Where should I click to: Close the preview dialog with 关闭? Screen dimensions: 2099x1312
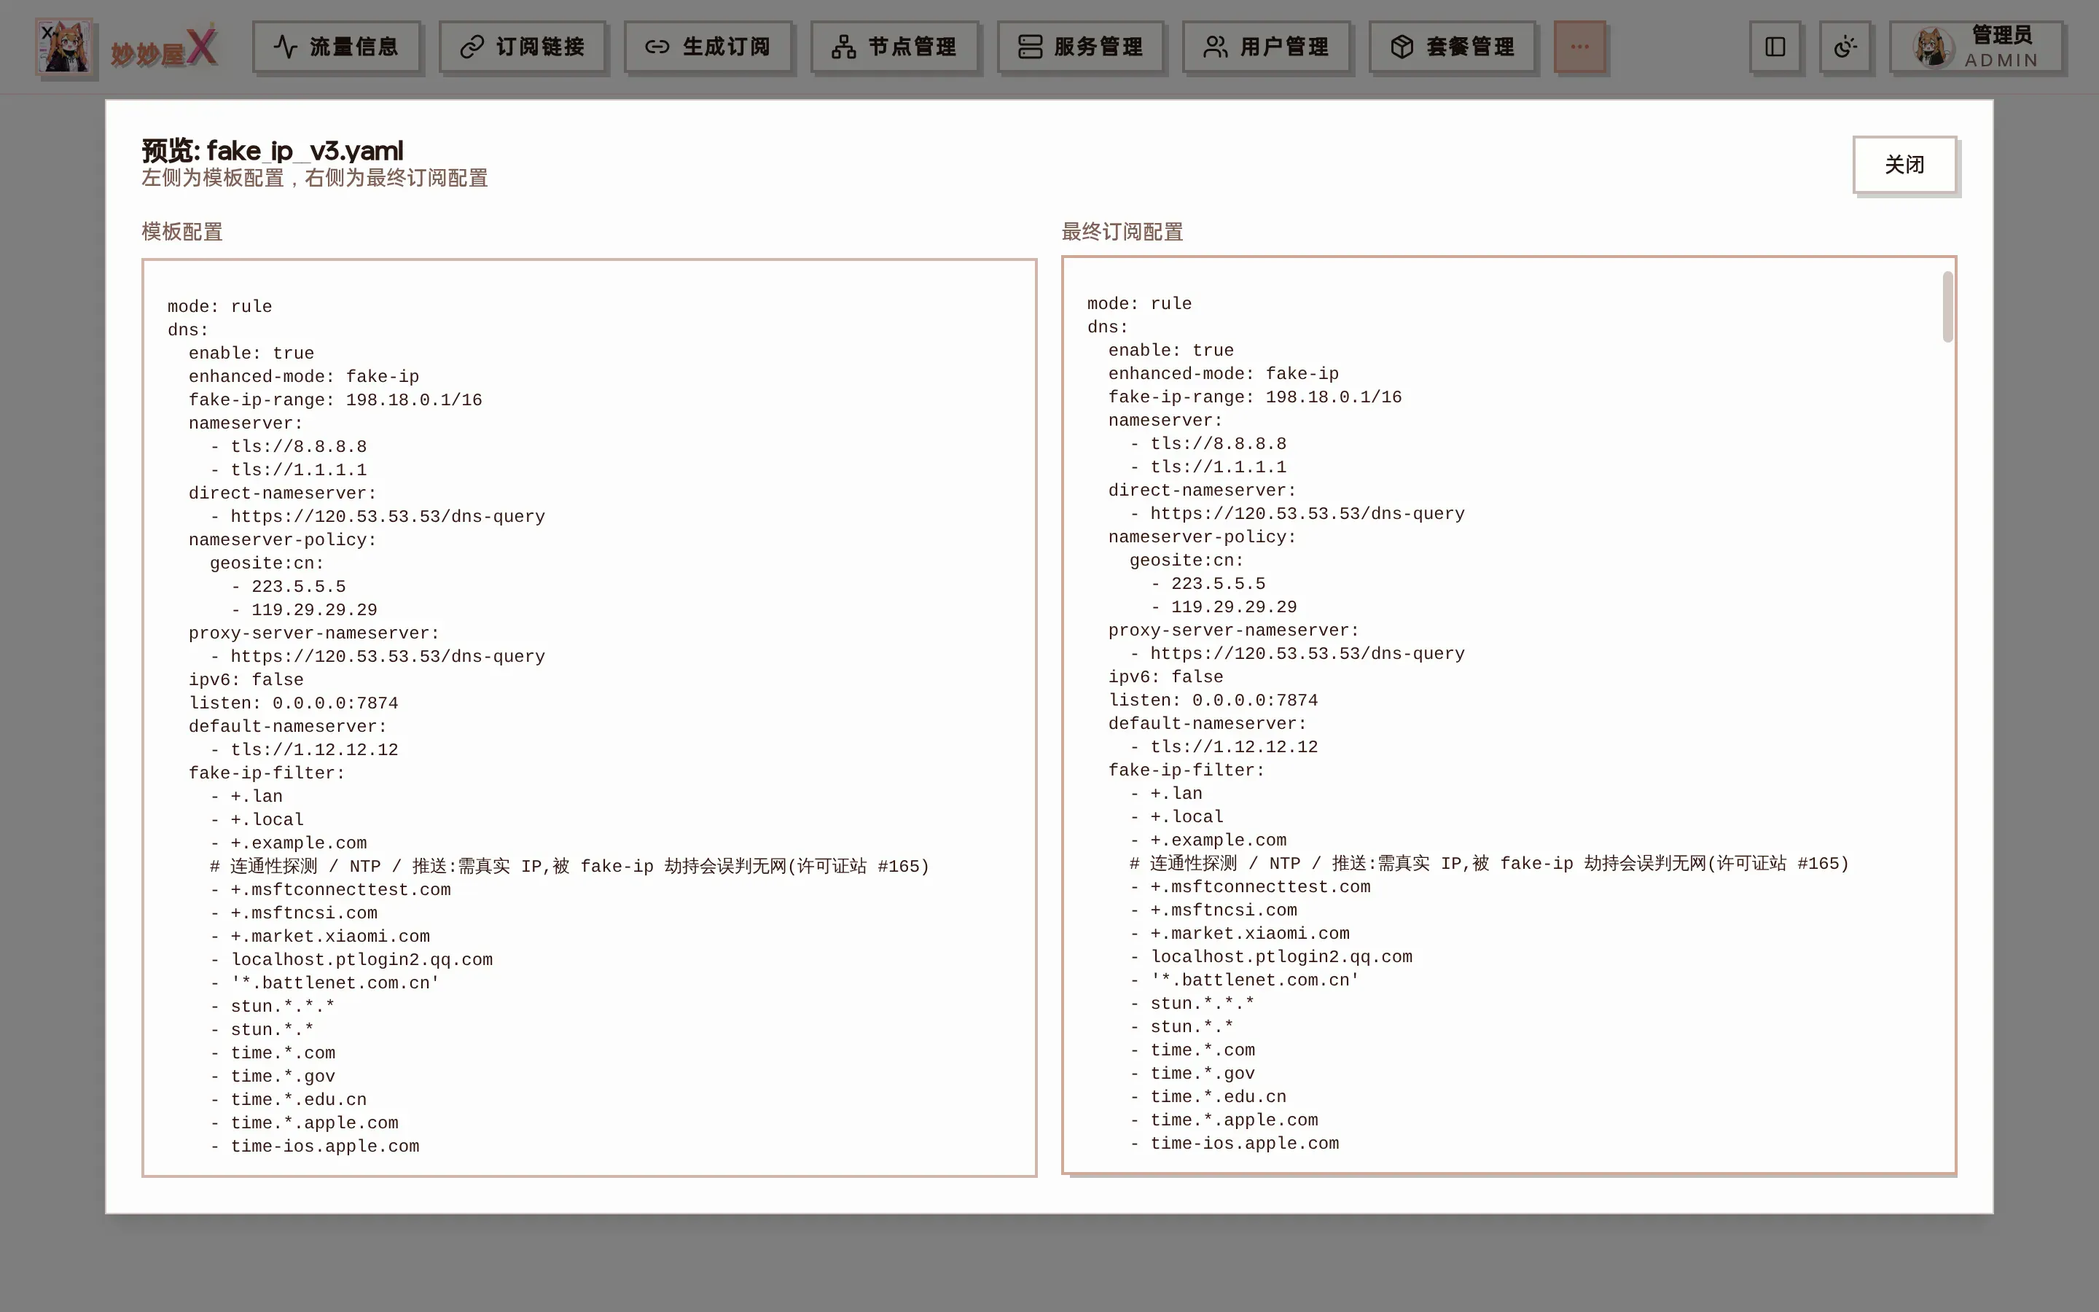(1904, 164)
